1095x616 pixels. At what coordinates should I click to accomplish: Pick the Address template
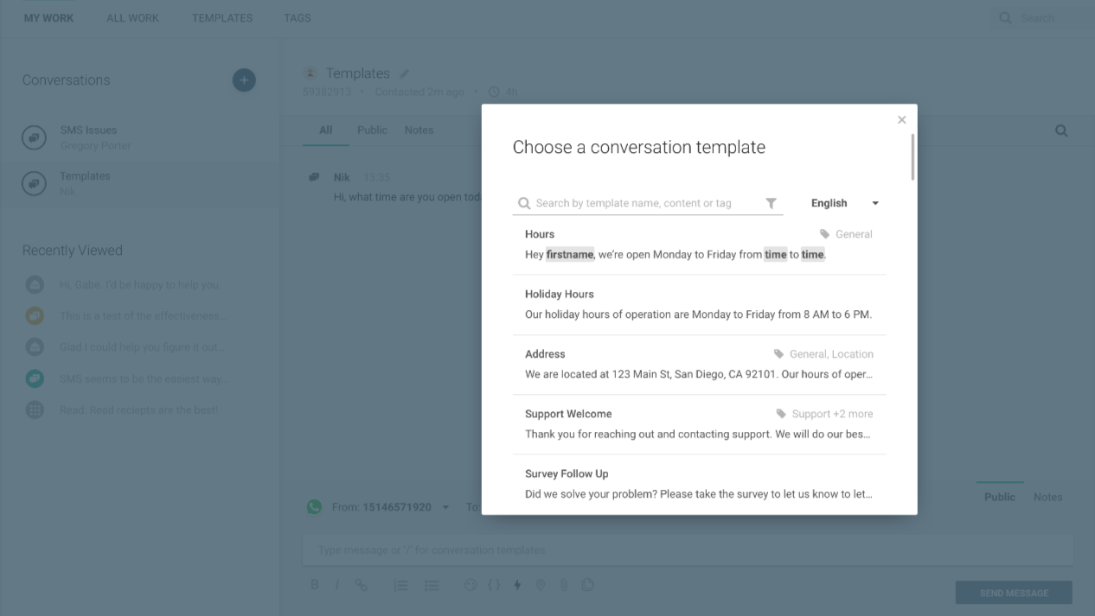pos(698,364)
